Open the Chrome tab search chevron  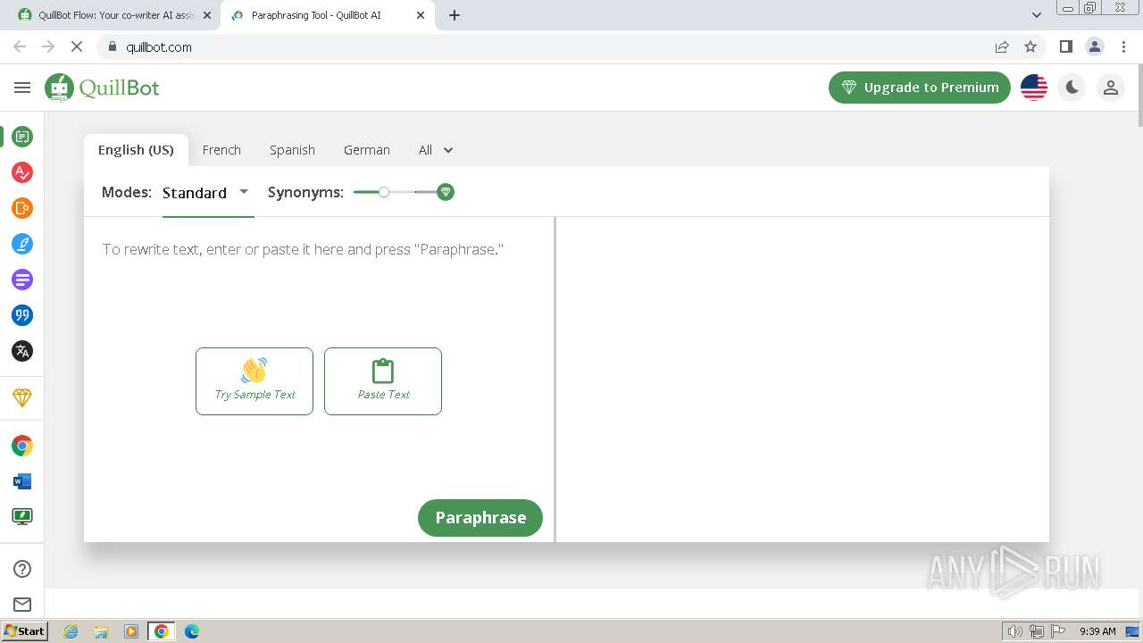[x=1037, y=15]
